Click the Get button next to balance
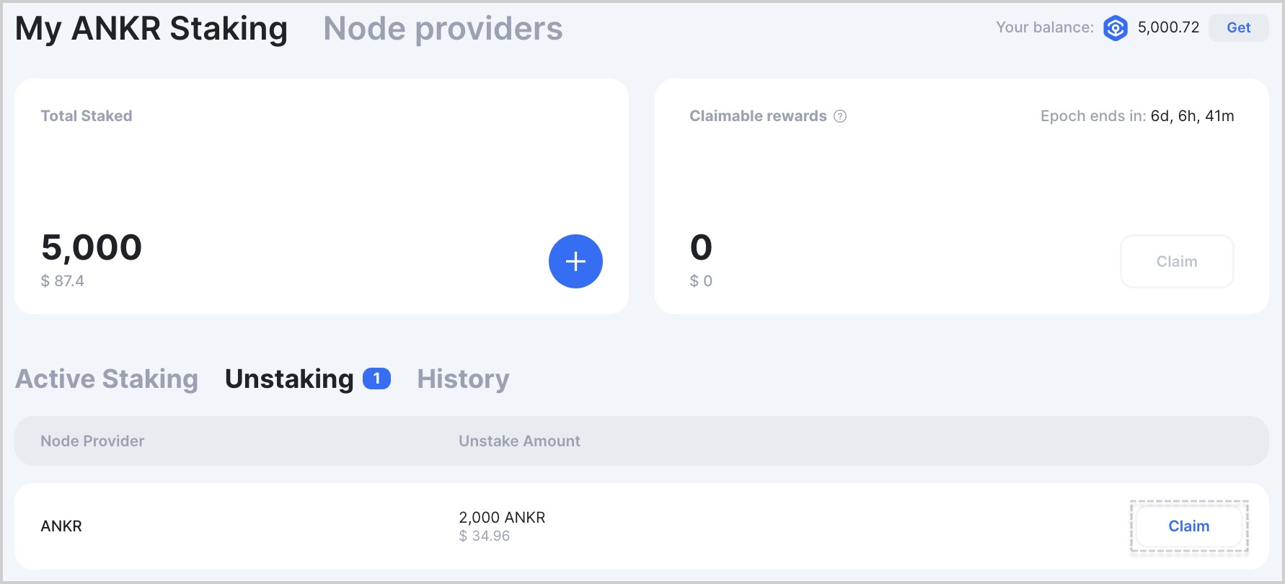This screenshot has height=584, width=1285. point(1238,27)
